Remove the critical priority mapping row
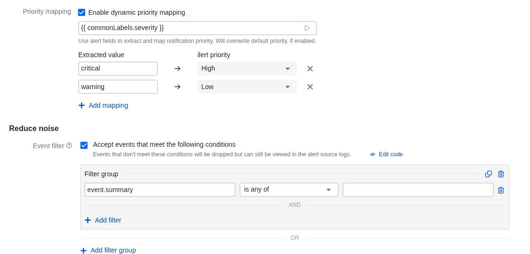The width and height of the screenshot is (530, 254). click(310, 69)
